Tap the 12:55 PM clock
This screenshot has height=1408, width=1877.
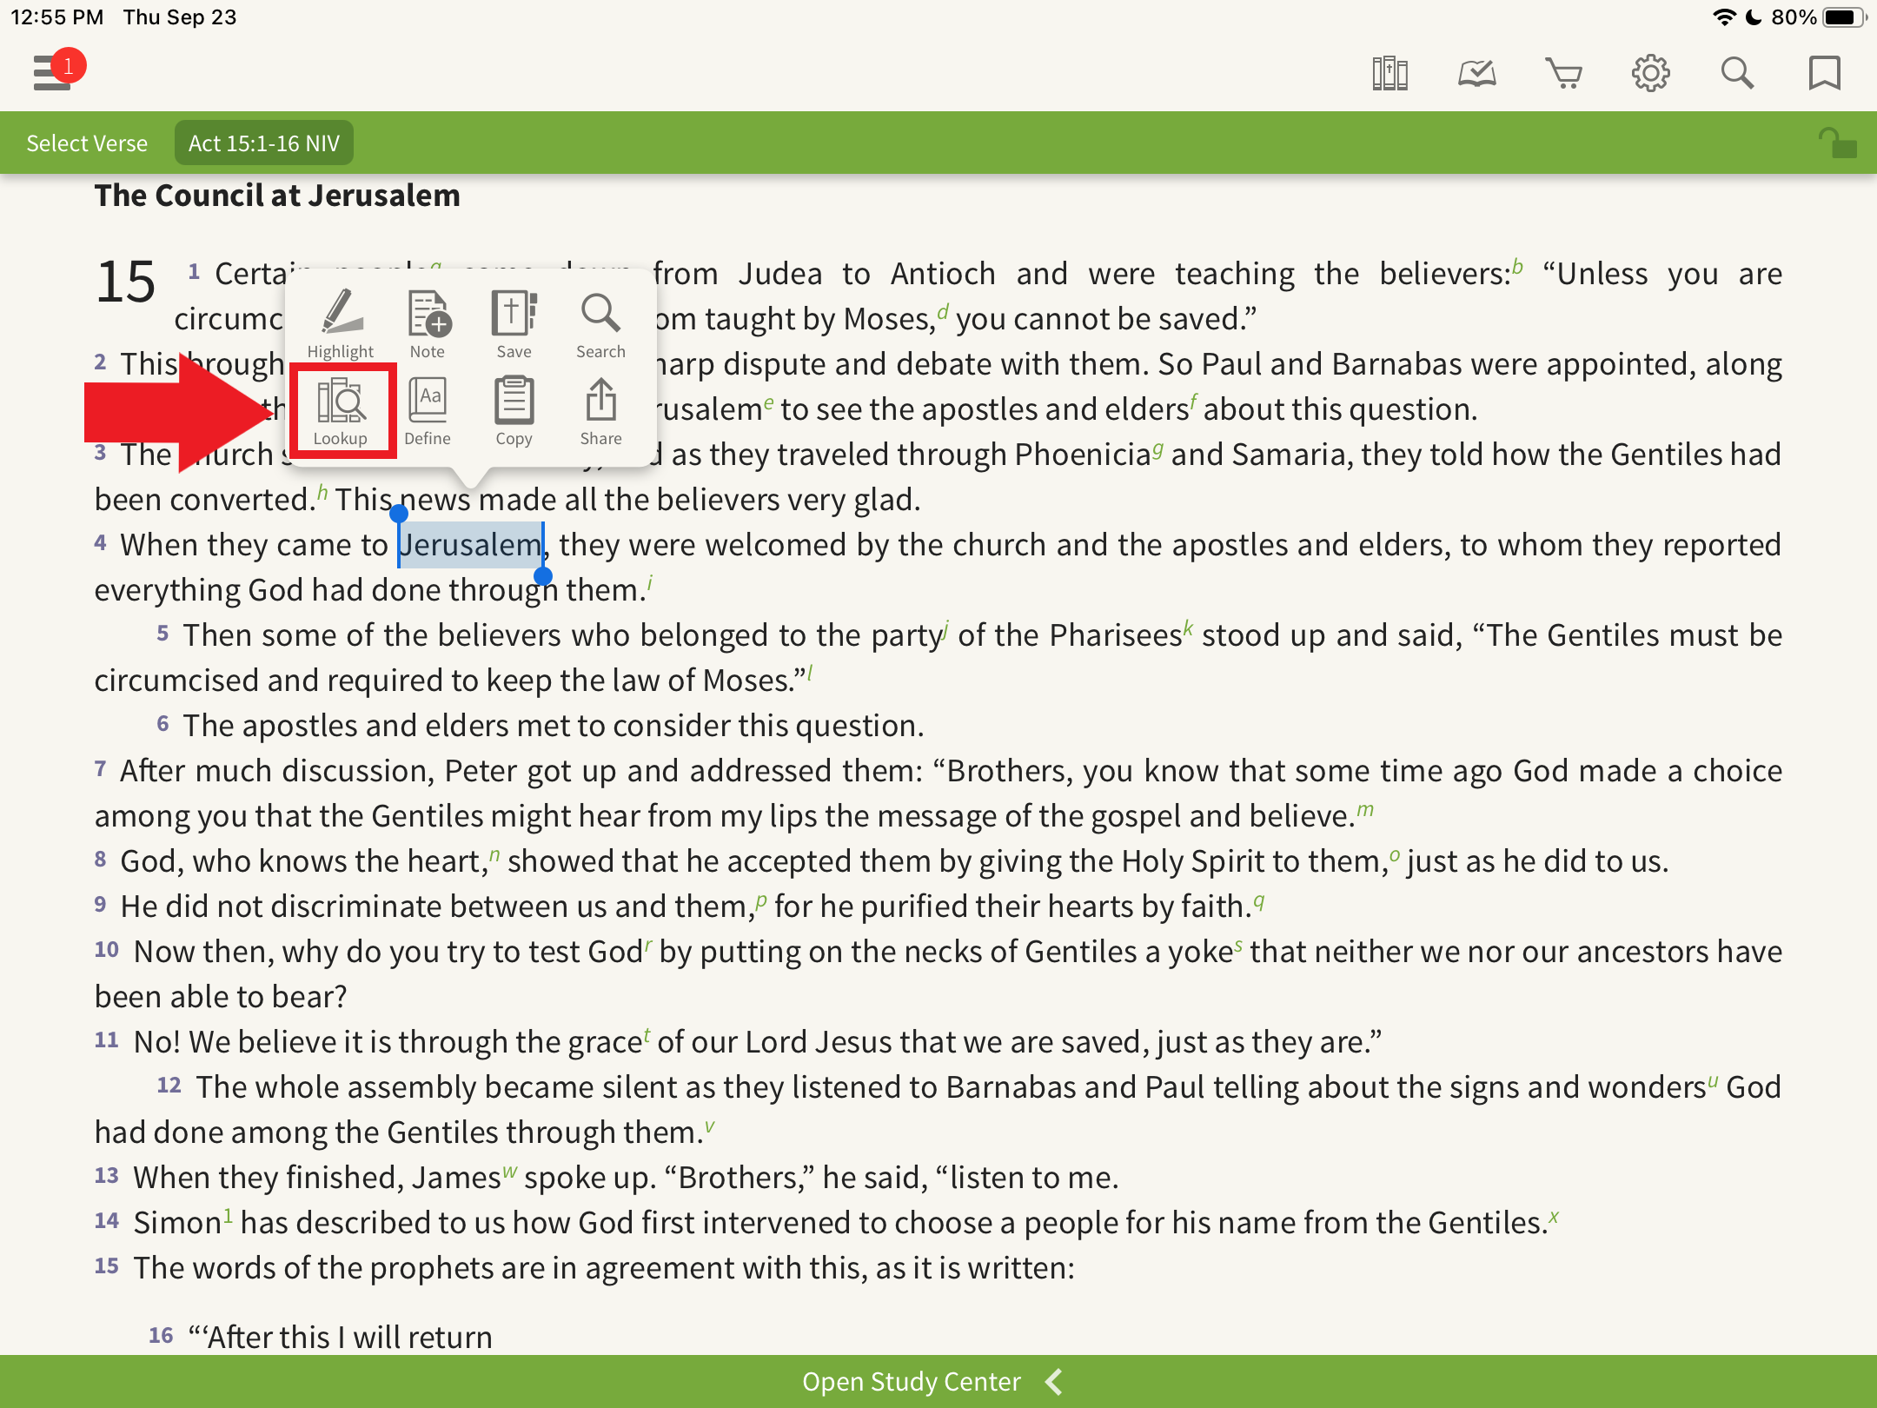57,17
